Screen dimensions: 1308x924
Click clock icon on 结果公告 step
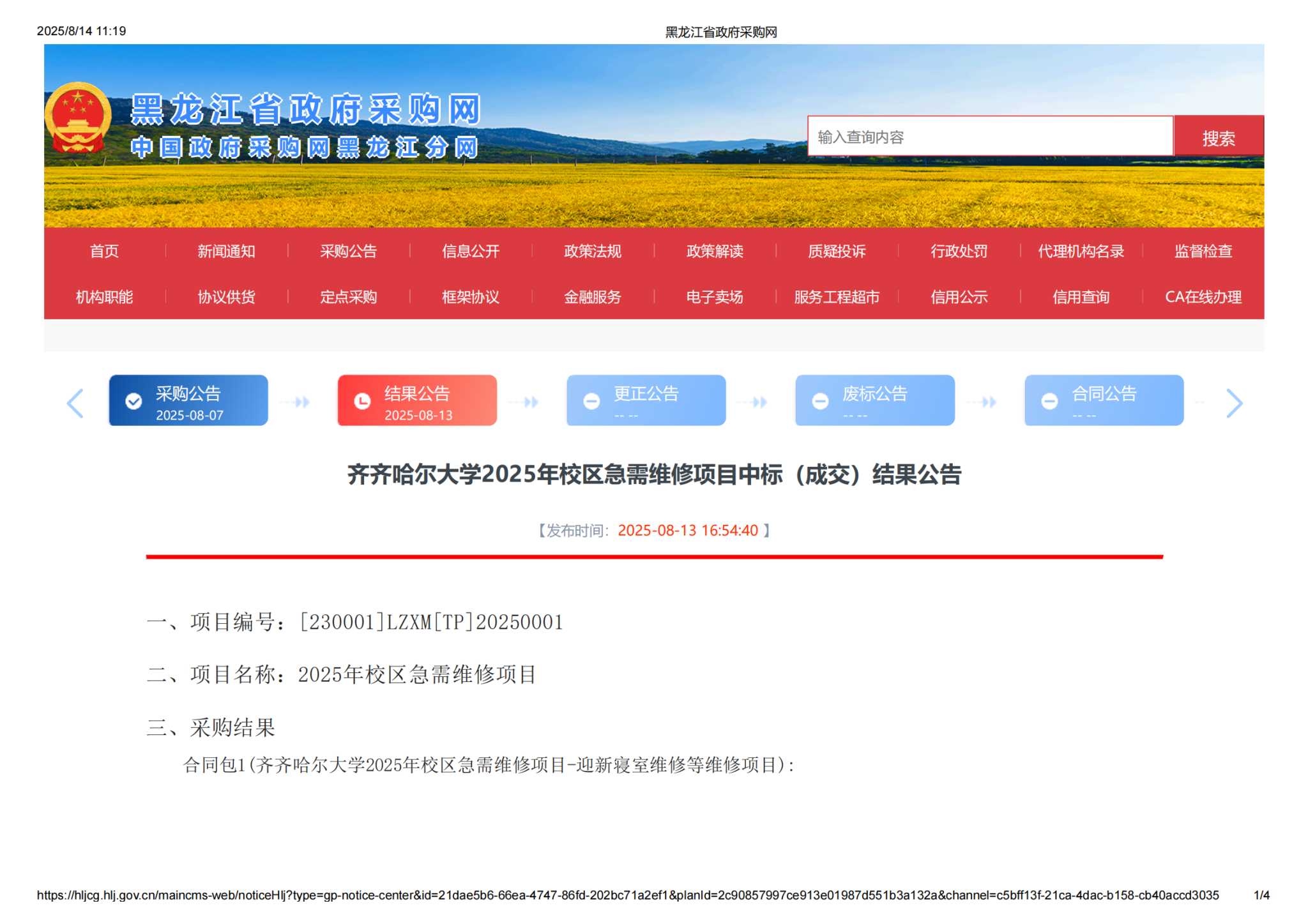pyautogui.click(x=362, y=401)
